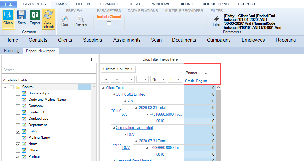The width and height of the screenshot is (304, 161).
Task: Collapse -7316660.6000 Total row
Action: (147, 114)
